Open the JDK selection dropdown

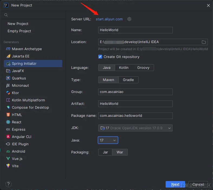[x=135, y=128]
